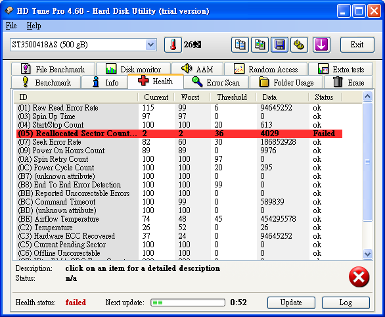
Task: Click the HD Tune title bar app icon
Action: click(x=9, y=11)
